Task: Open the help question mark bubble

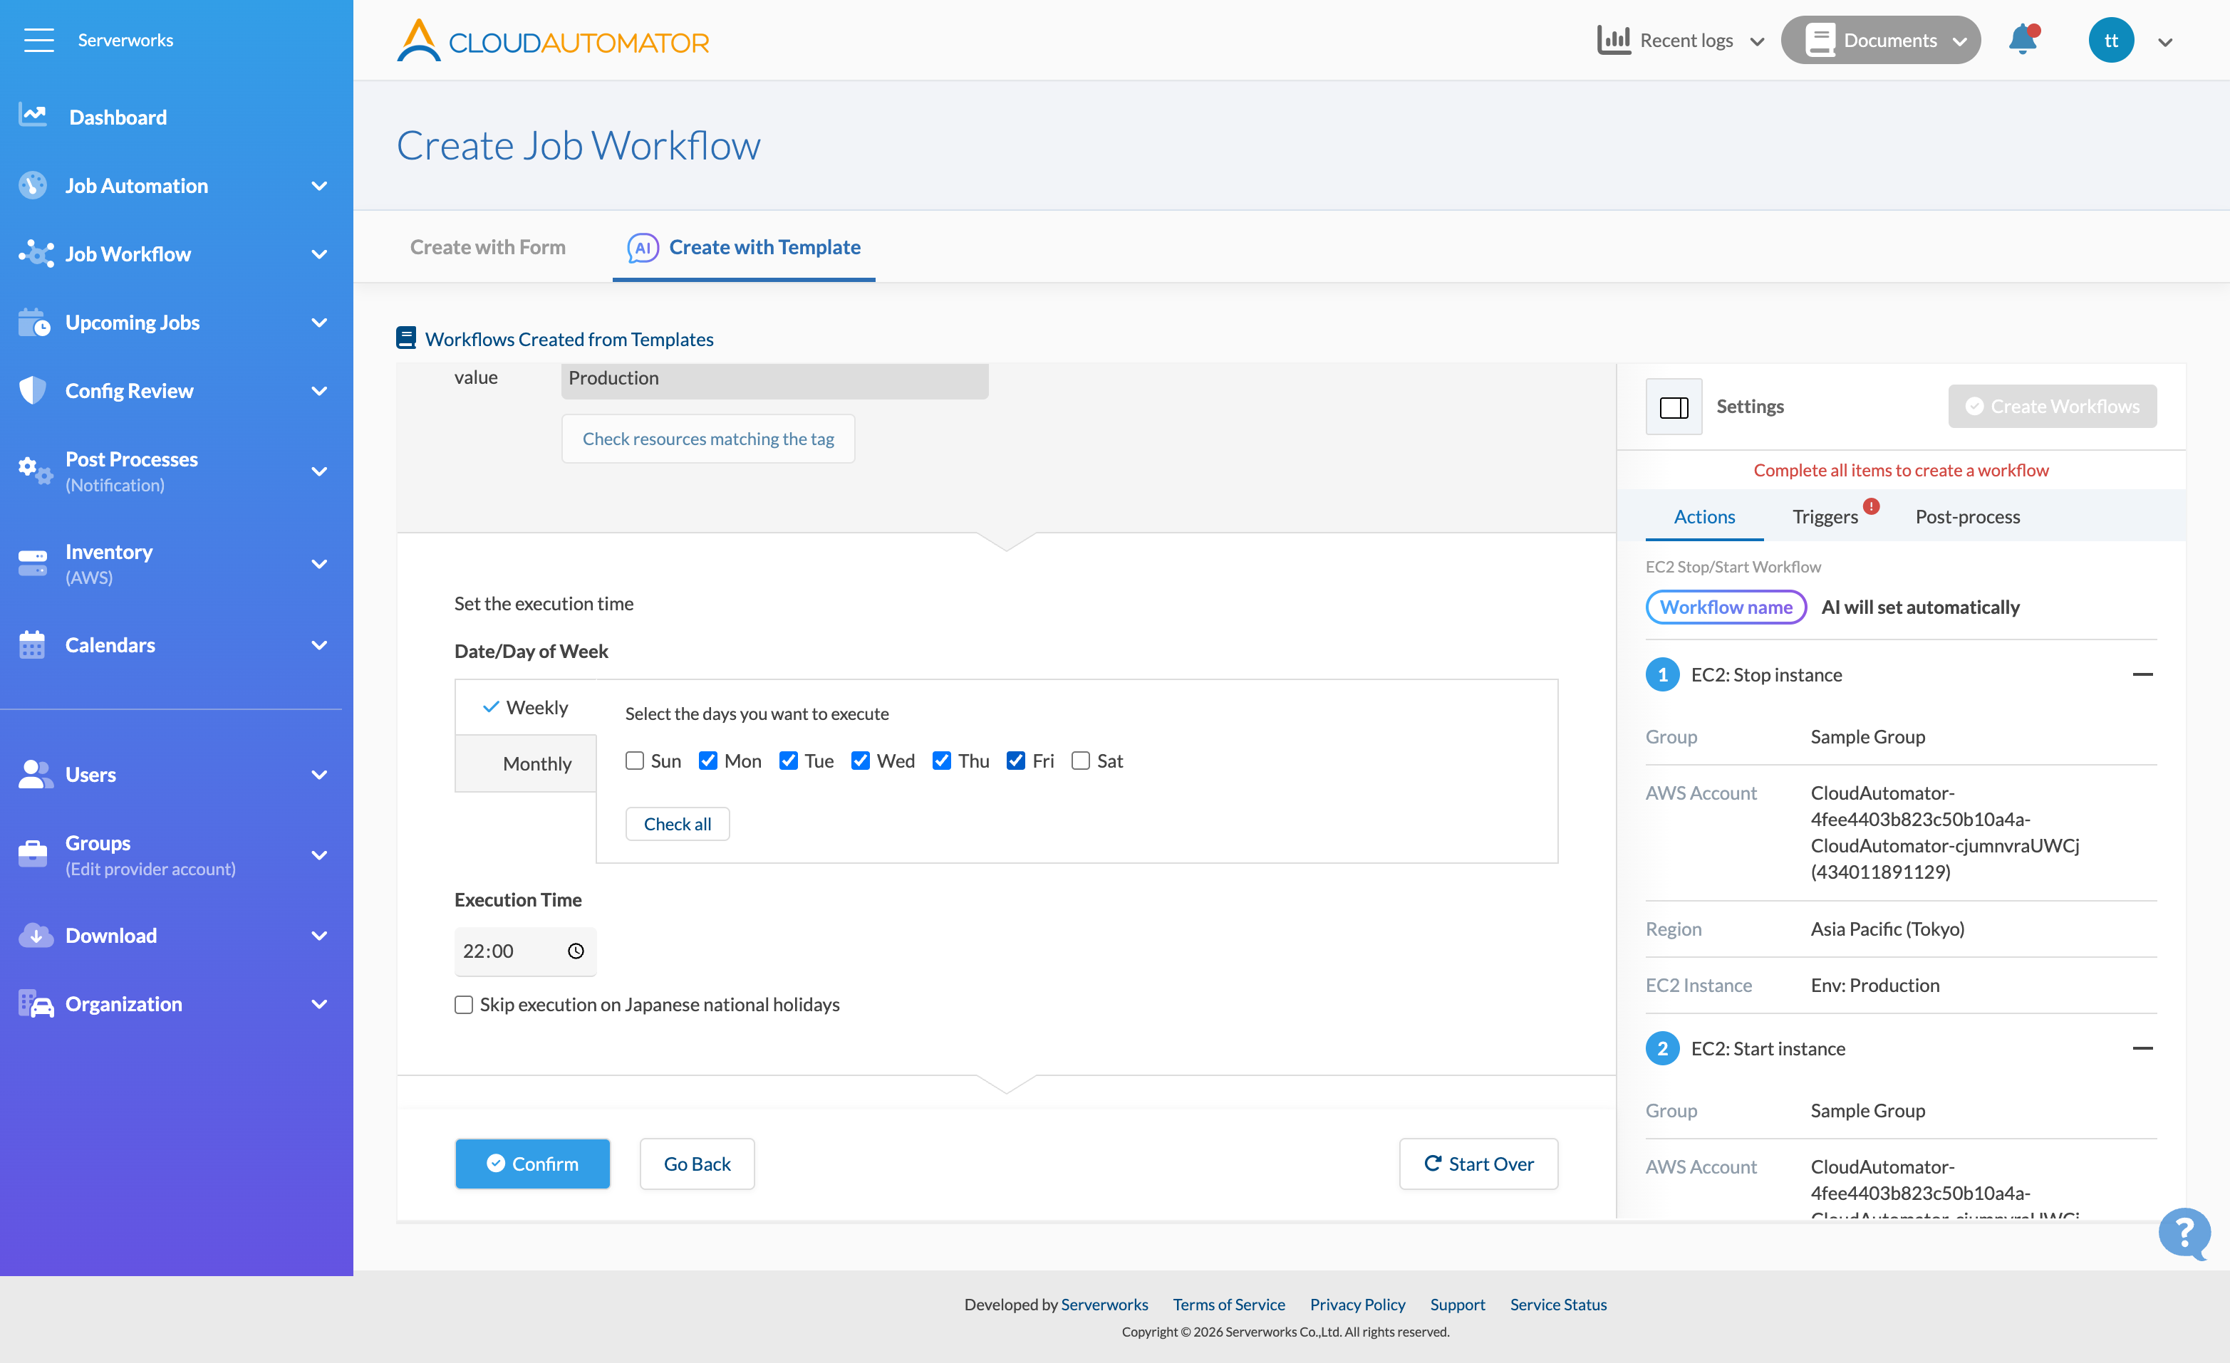Action: [2184, 1233]
